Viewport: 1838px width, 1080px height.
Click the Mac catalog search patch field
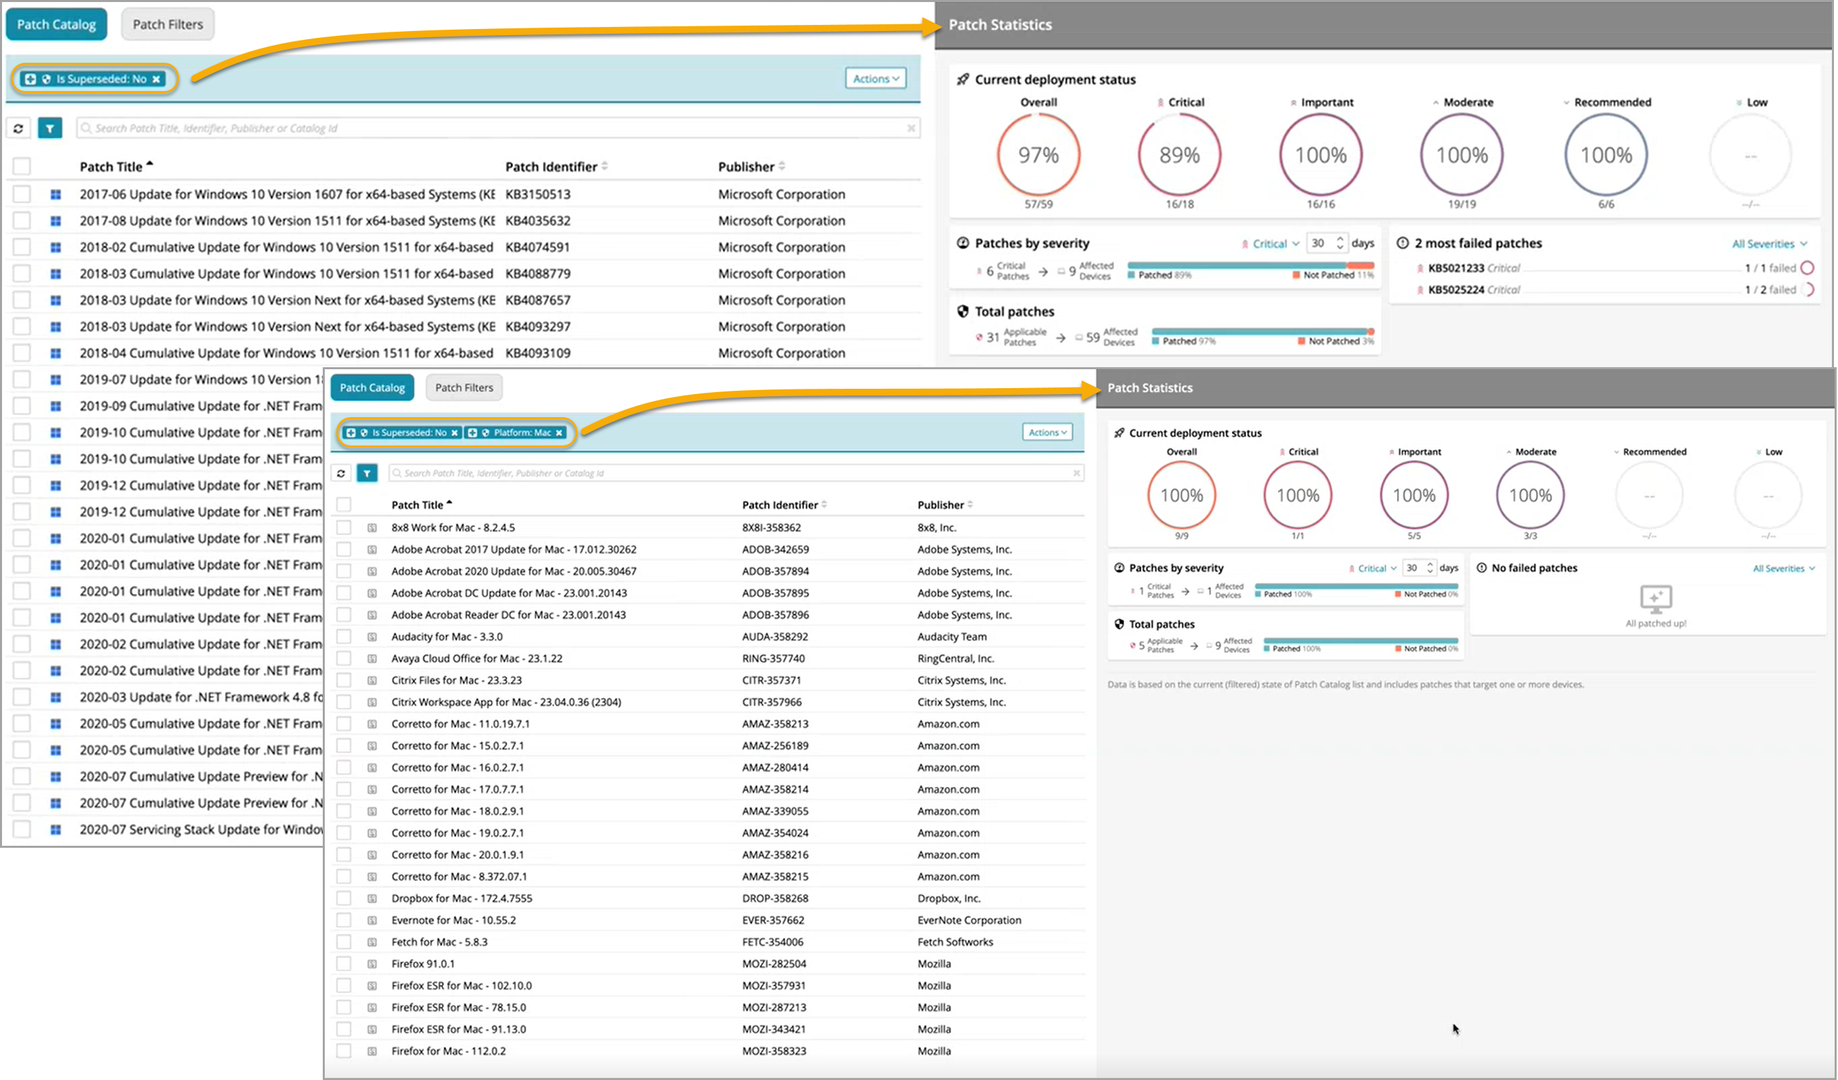[729, 473]
